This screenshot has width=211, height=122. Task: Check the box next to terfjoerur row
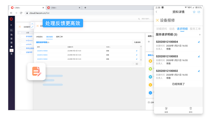click(x=20, y=40)
